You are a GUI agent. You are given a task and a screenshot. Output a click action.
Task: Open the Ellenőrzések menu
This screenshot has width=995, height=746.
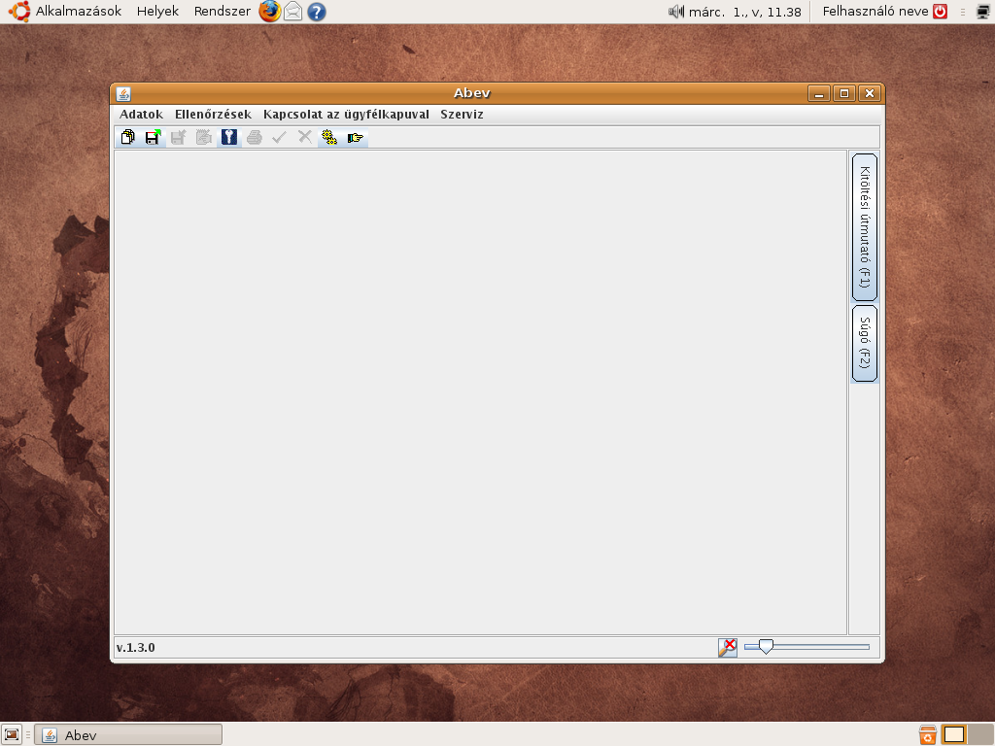(213, 115)
